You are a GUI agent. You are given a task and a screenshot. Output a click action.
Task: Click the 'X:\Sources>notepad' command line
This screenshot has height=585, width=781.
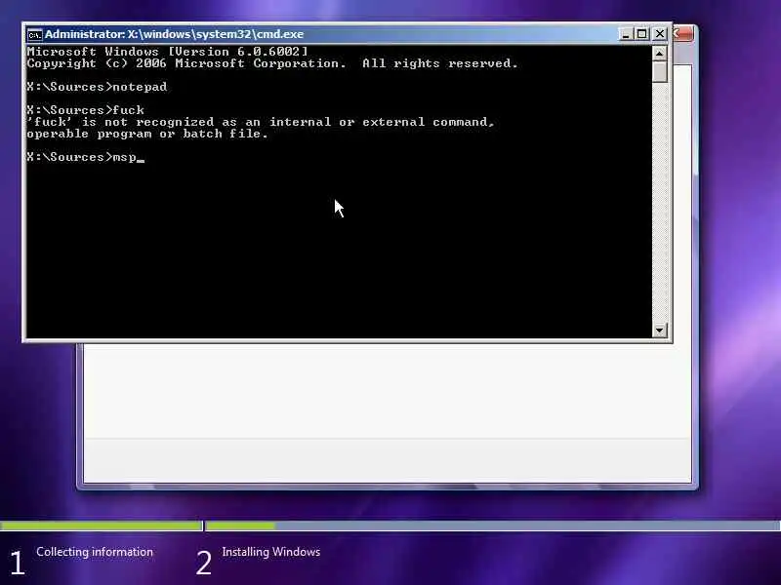point(97,87)
